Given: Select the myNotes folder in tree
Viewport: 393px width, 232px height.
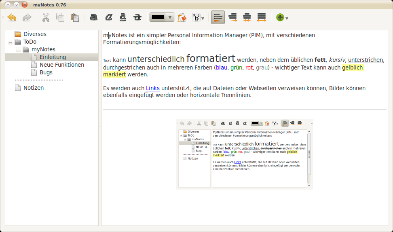Looking at the screenshot, I should [43, 49].
